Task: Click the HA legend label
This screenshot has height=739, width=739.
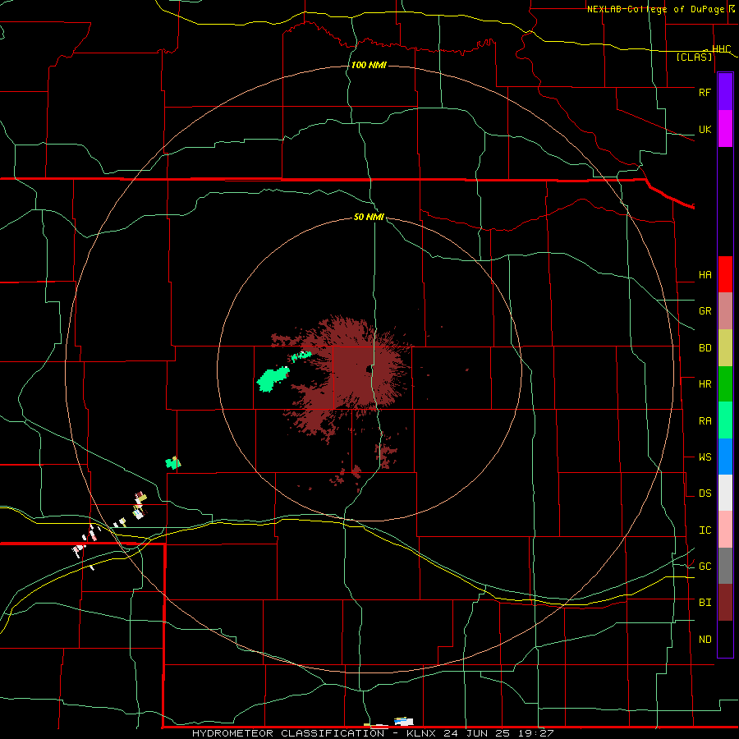Action: [x=705, y=275]
